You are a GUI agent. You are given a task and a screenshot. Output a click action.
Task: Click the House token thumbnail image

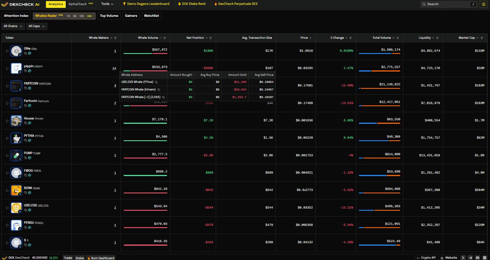point(16,121)
